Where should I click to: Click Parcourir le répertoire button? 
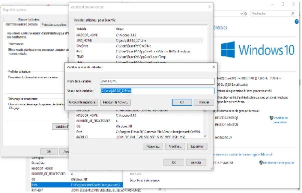83,102
